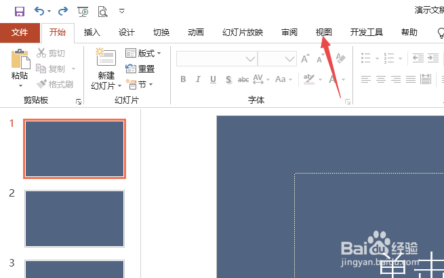The height and width of the screenshot is (278, 444).
Task: Open the 字体 dialog launcher
Action: 348,102
